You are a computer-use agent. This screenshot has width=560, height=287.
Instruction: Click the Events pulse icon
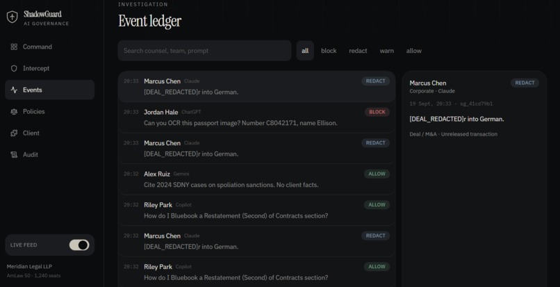pos(14,90)
